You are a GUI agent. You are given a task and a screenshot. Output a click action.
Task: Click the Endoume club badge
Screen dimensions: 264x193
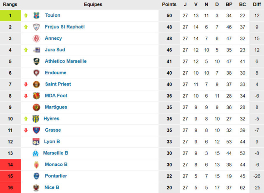click(x=36, y=73)
